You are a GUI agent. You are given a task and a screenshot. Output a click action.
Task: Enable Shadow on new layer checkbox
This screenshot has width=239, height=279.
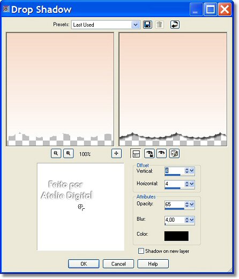point(141,251)
